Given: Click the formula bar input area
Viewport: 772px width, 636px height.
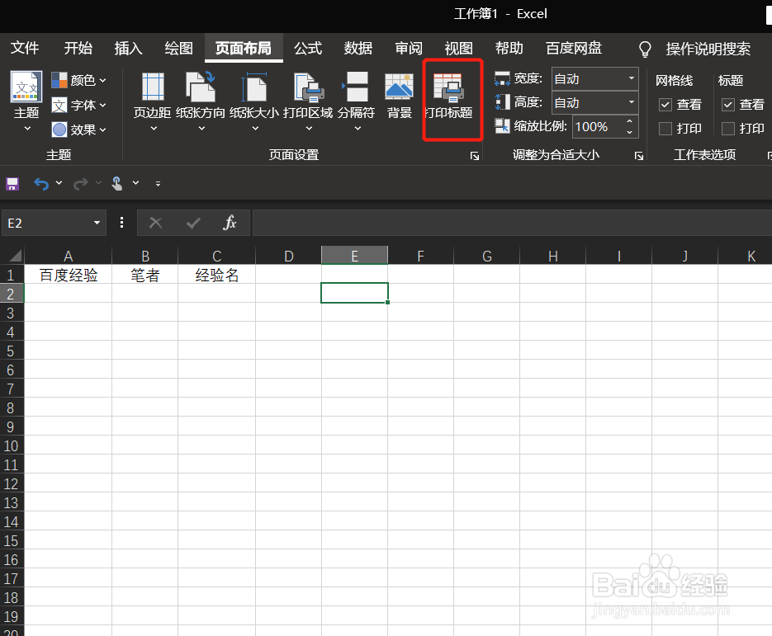Looking at the screenshot, I should [x=512, y=224].
